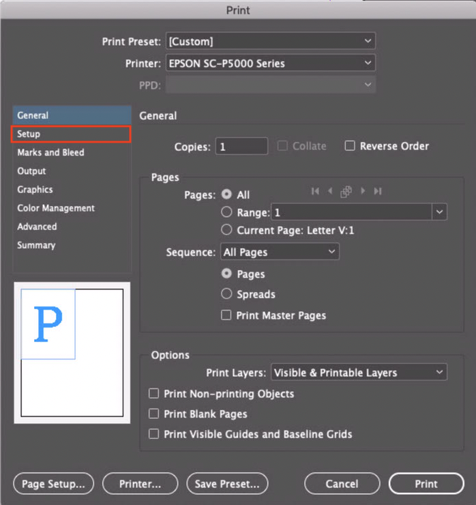Enable Print Master Pages checkbox
Screen dimensions: 476x505
[226, 315]
